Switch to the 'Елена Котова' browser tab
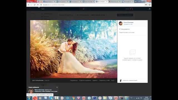This screenshot has height=100, width=178. [x=88, y=2]
